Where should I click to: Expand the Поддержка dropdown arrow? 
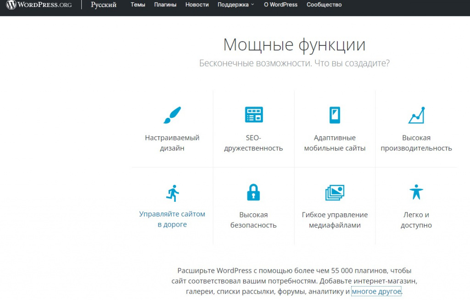(x=252, y=5)
